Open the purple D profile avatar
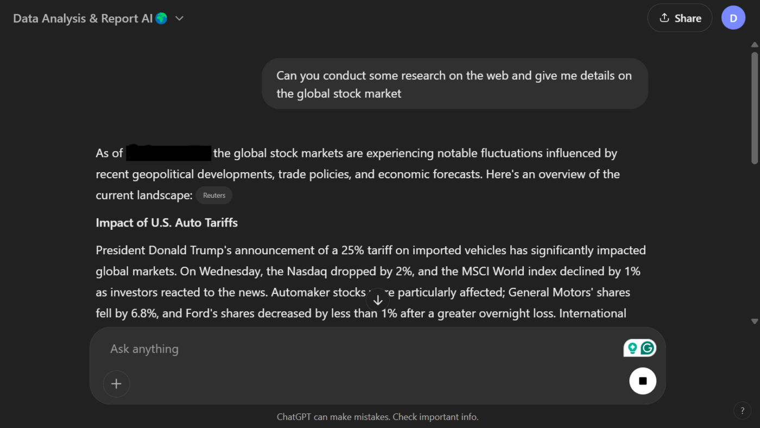 click(x=733, y=18)
